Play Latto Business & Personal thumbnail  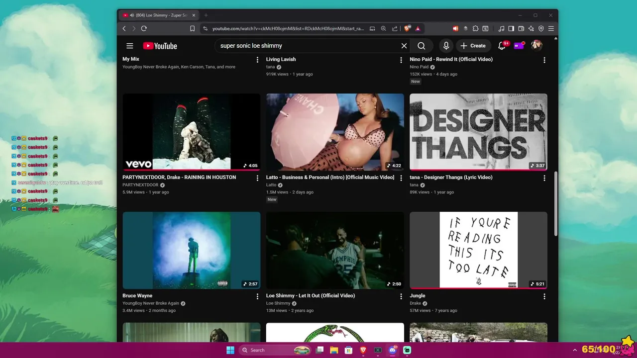[x=335, y=132]
